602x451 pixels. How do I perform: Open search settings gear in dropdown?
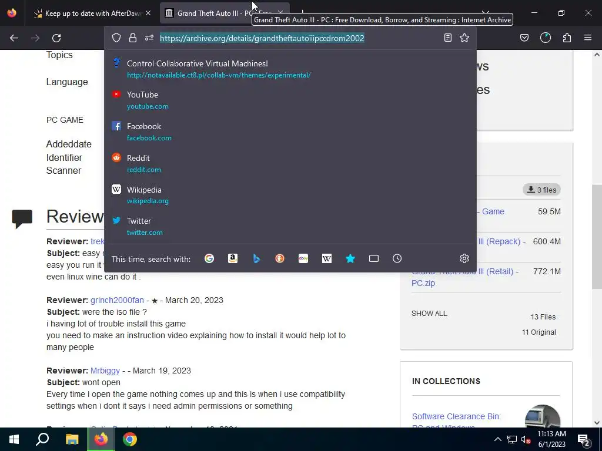(464, 258)
